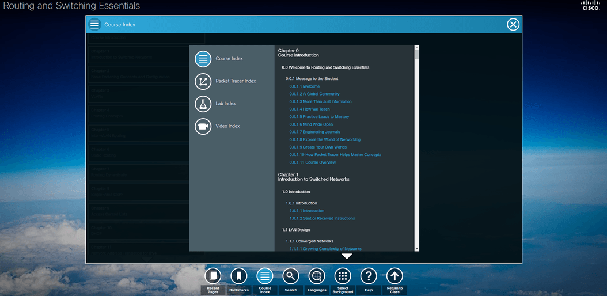This screenshot has height=296, width=607.
Task: Click the 1.0 Introduction section heading
Action: point(296,192)
